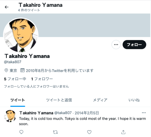Like the tweet with heart icon
Image resolution: width=151 pixels, height=137 pixels.
pos(89,132)
